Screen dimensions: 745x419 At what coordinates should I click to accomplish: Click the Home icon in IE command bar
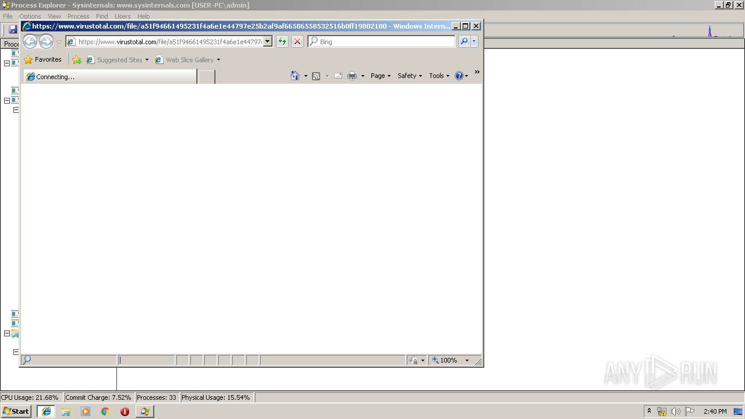tap(295, 76)
